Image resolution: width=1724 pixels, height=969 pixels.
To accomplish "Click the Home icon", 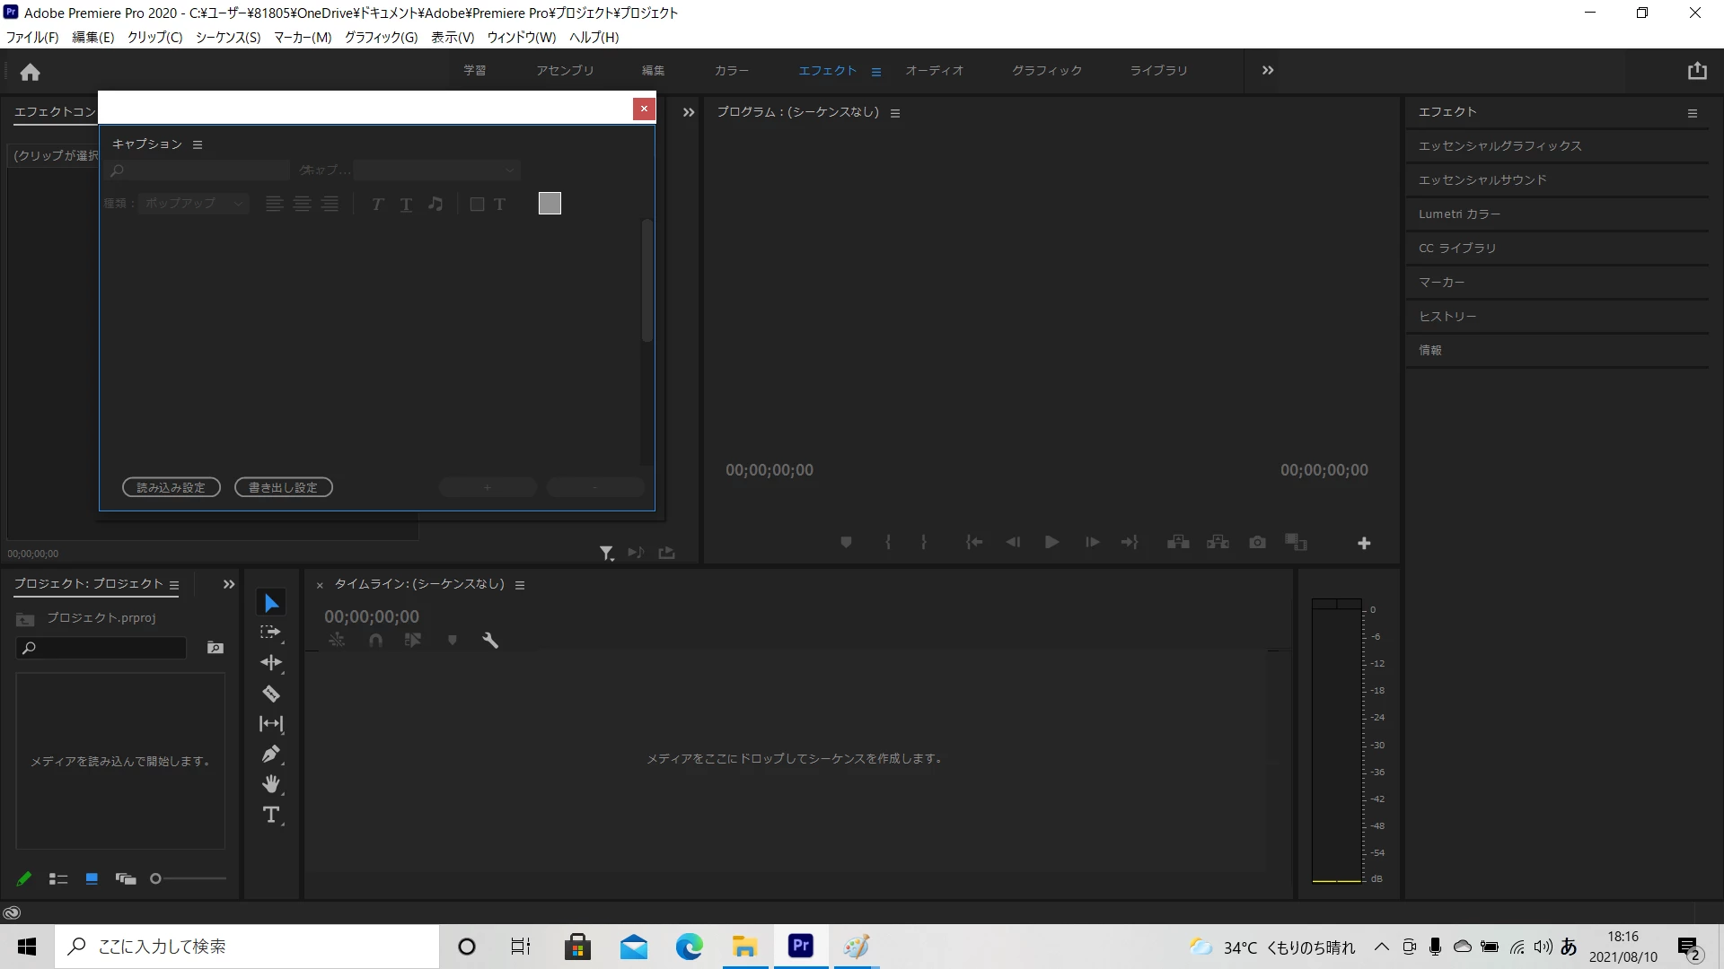I will 31,72.
